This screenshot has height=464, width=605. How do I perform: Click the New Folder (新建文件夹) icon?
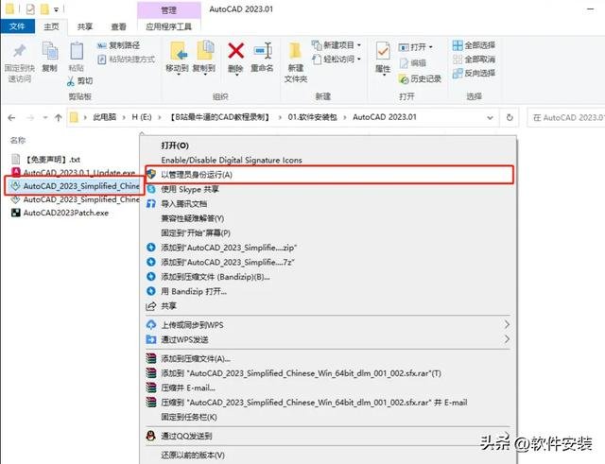point(296,51)
